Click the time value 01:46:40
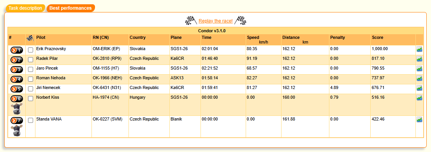 point(210,58)
